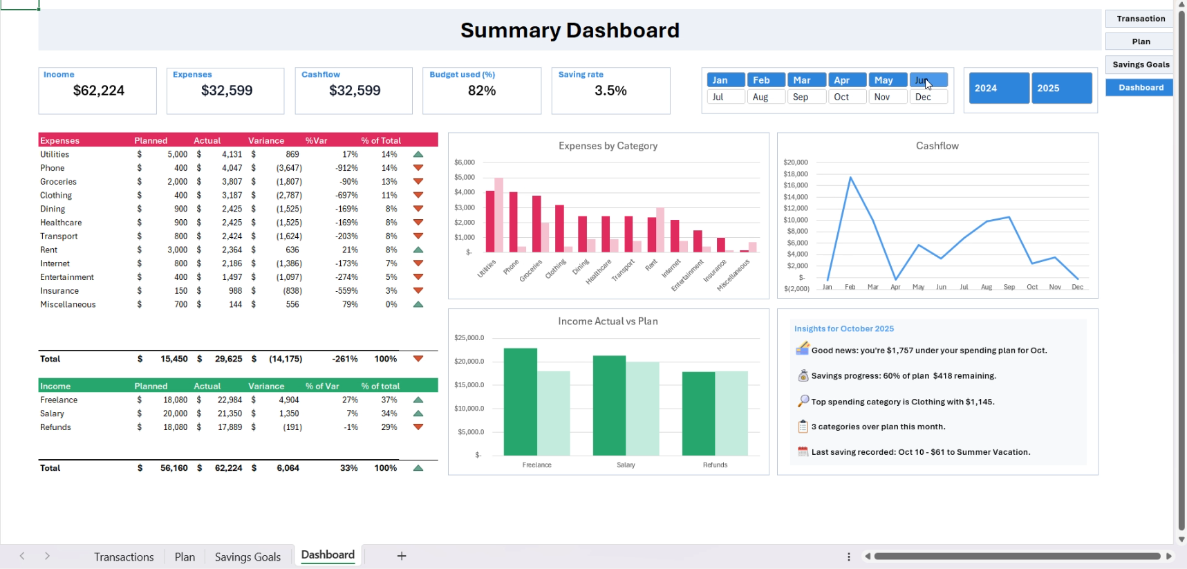1187x569 pixels.
Task: Click the vertical scrollbar's down arrow
Action: (x=1181, y=539)
